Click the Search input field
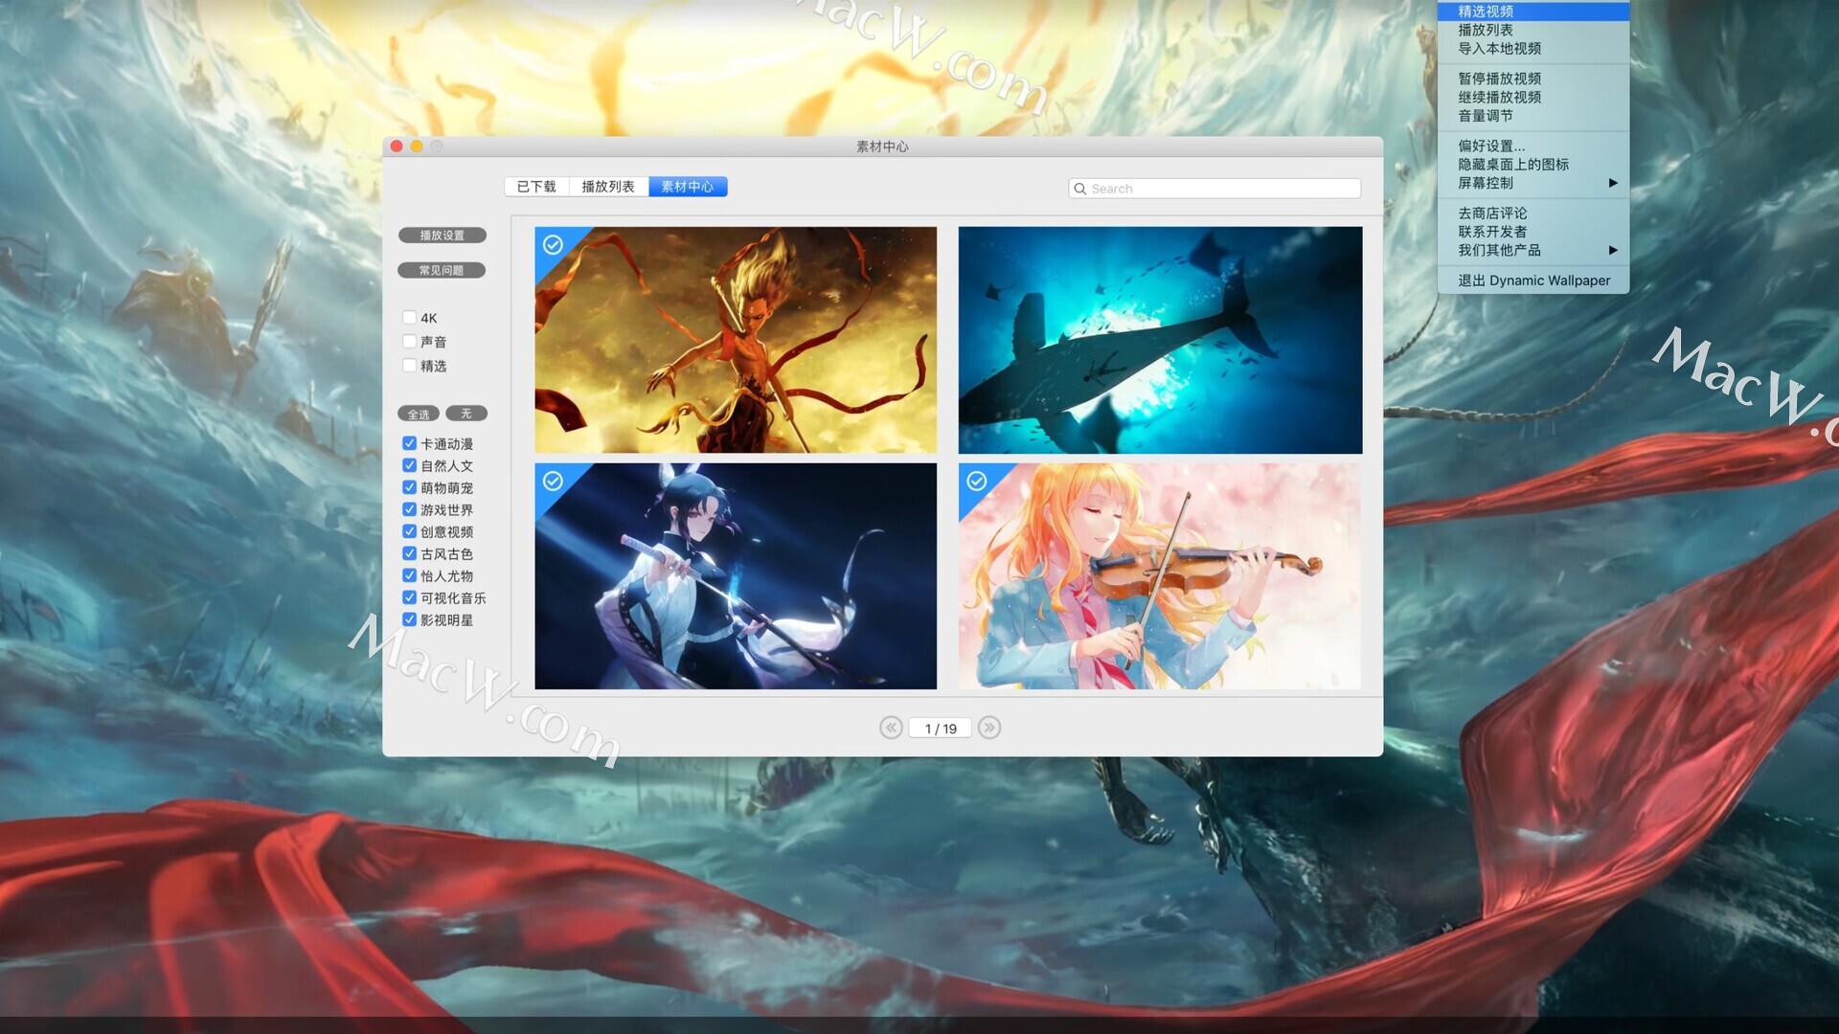Viewport: 1839px width, 1034px height. pos(1215,189)
